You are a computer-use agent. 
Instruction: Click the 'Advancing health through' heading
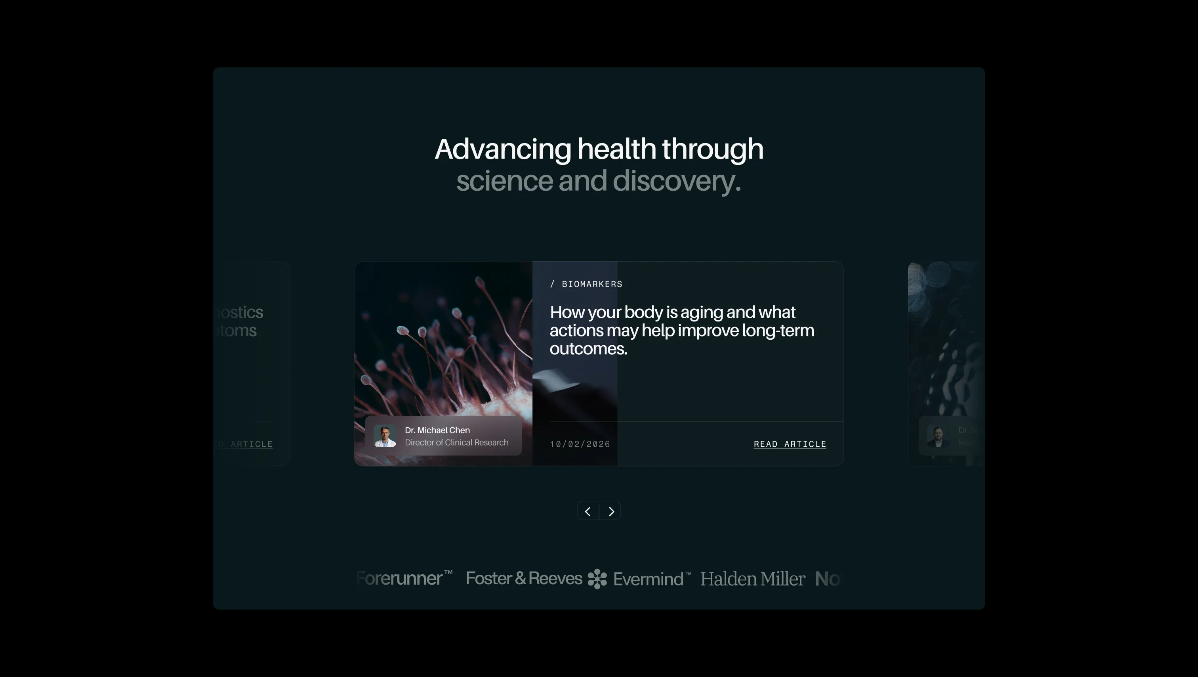(x=599, y=149)
